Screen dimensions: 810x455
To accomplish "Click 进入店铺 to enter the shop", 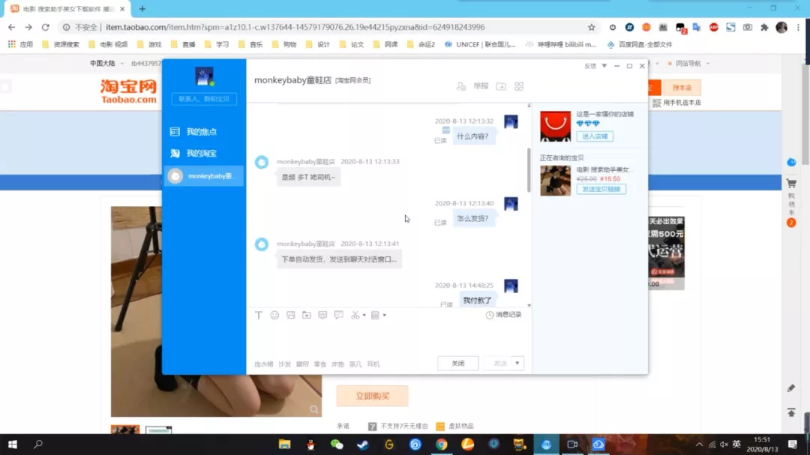I will [x=595, y=136].
